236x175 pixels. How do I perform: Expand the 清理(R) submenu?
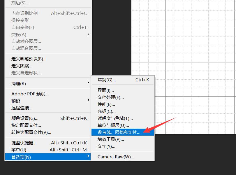48,83
